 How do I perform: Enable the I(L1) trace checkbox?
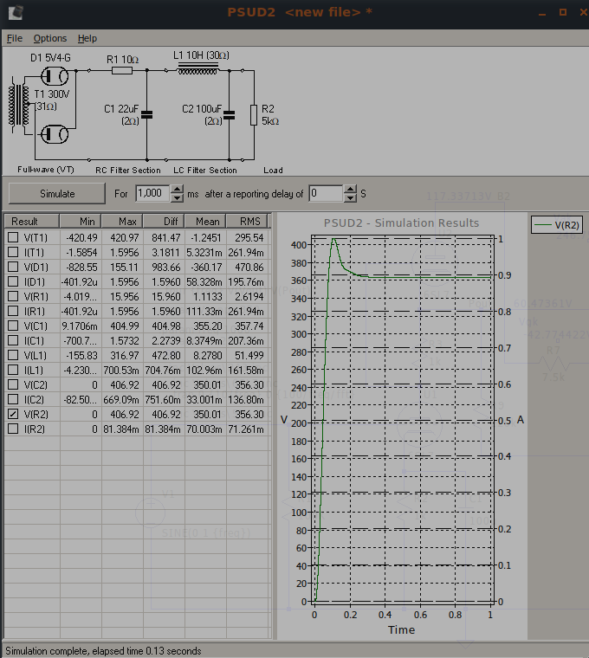(13, 371)
